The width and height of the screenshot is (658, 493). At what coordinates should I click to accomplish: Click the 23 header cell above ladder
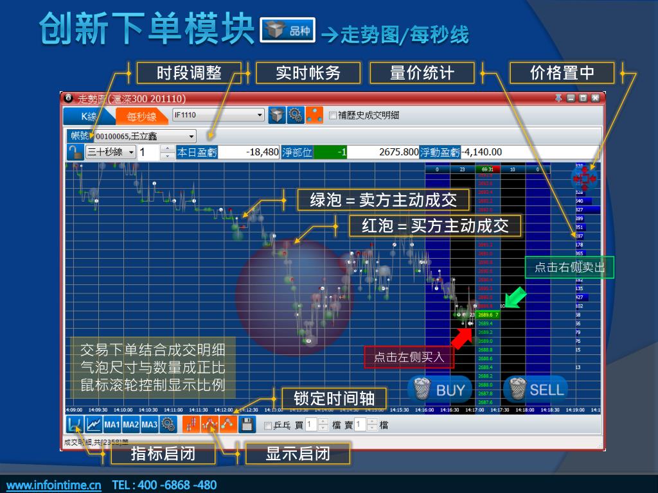click(463, 169)
